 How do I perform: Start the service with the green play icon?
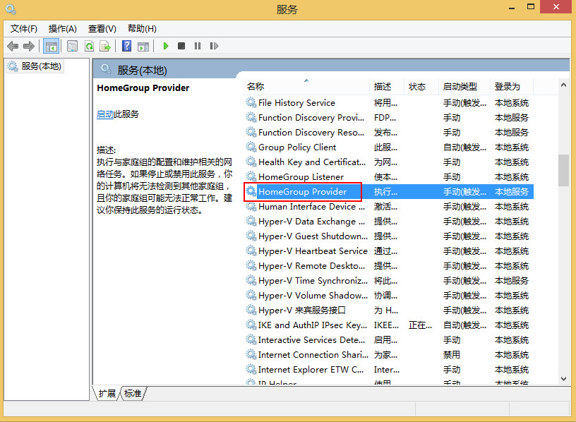[166, 46]
